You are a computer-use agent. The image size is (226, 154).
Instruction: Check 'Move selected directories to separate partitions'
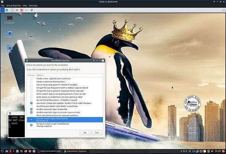point(31,115)
